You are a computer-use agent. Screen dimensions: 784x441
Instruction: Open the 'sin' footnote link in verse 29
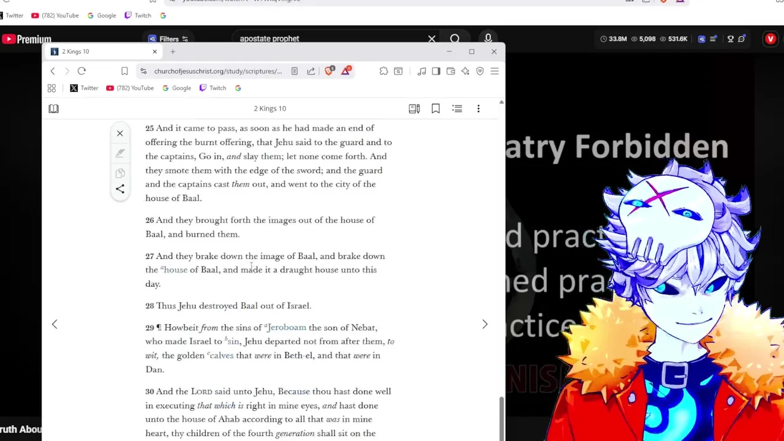(232, 342)
